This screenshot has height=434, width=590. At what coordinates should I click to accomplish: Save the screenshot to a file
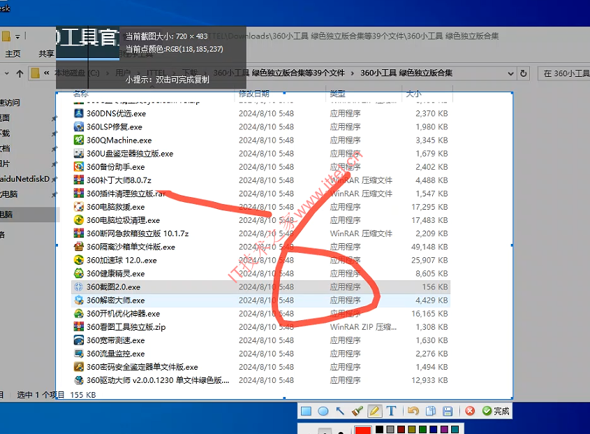pos(448,411)
